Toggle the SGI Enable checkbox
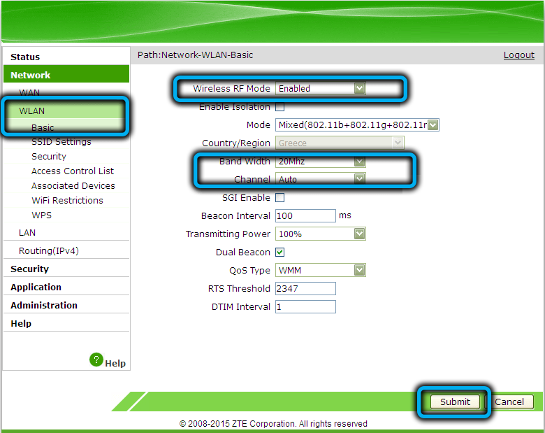The image size is (545, 433). 279,198
